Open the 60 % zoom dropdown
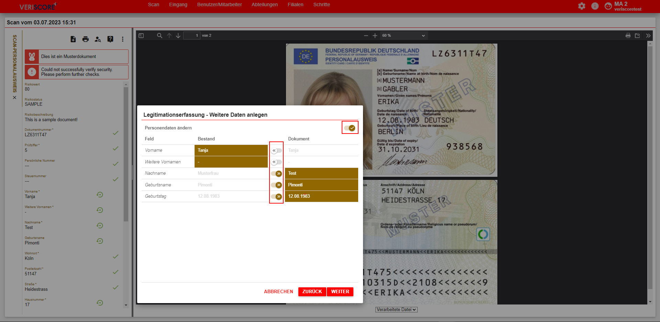Viewport: 660px width, 322px height. coord(403,35)
